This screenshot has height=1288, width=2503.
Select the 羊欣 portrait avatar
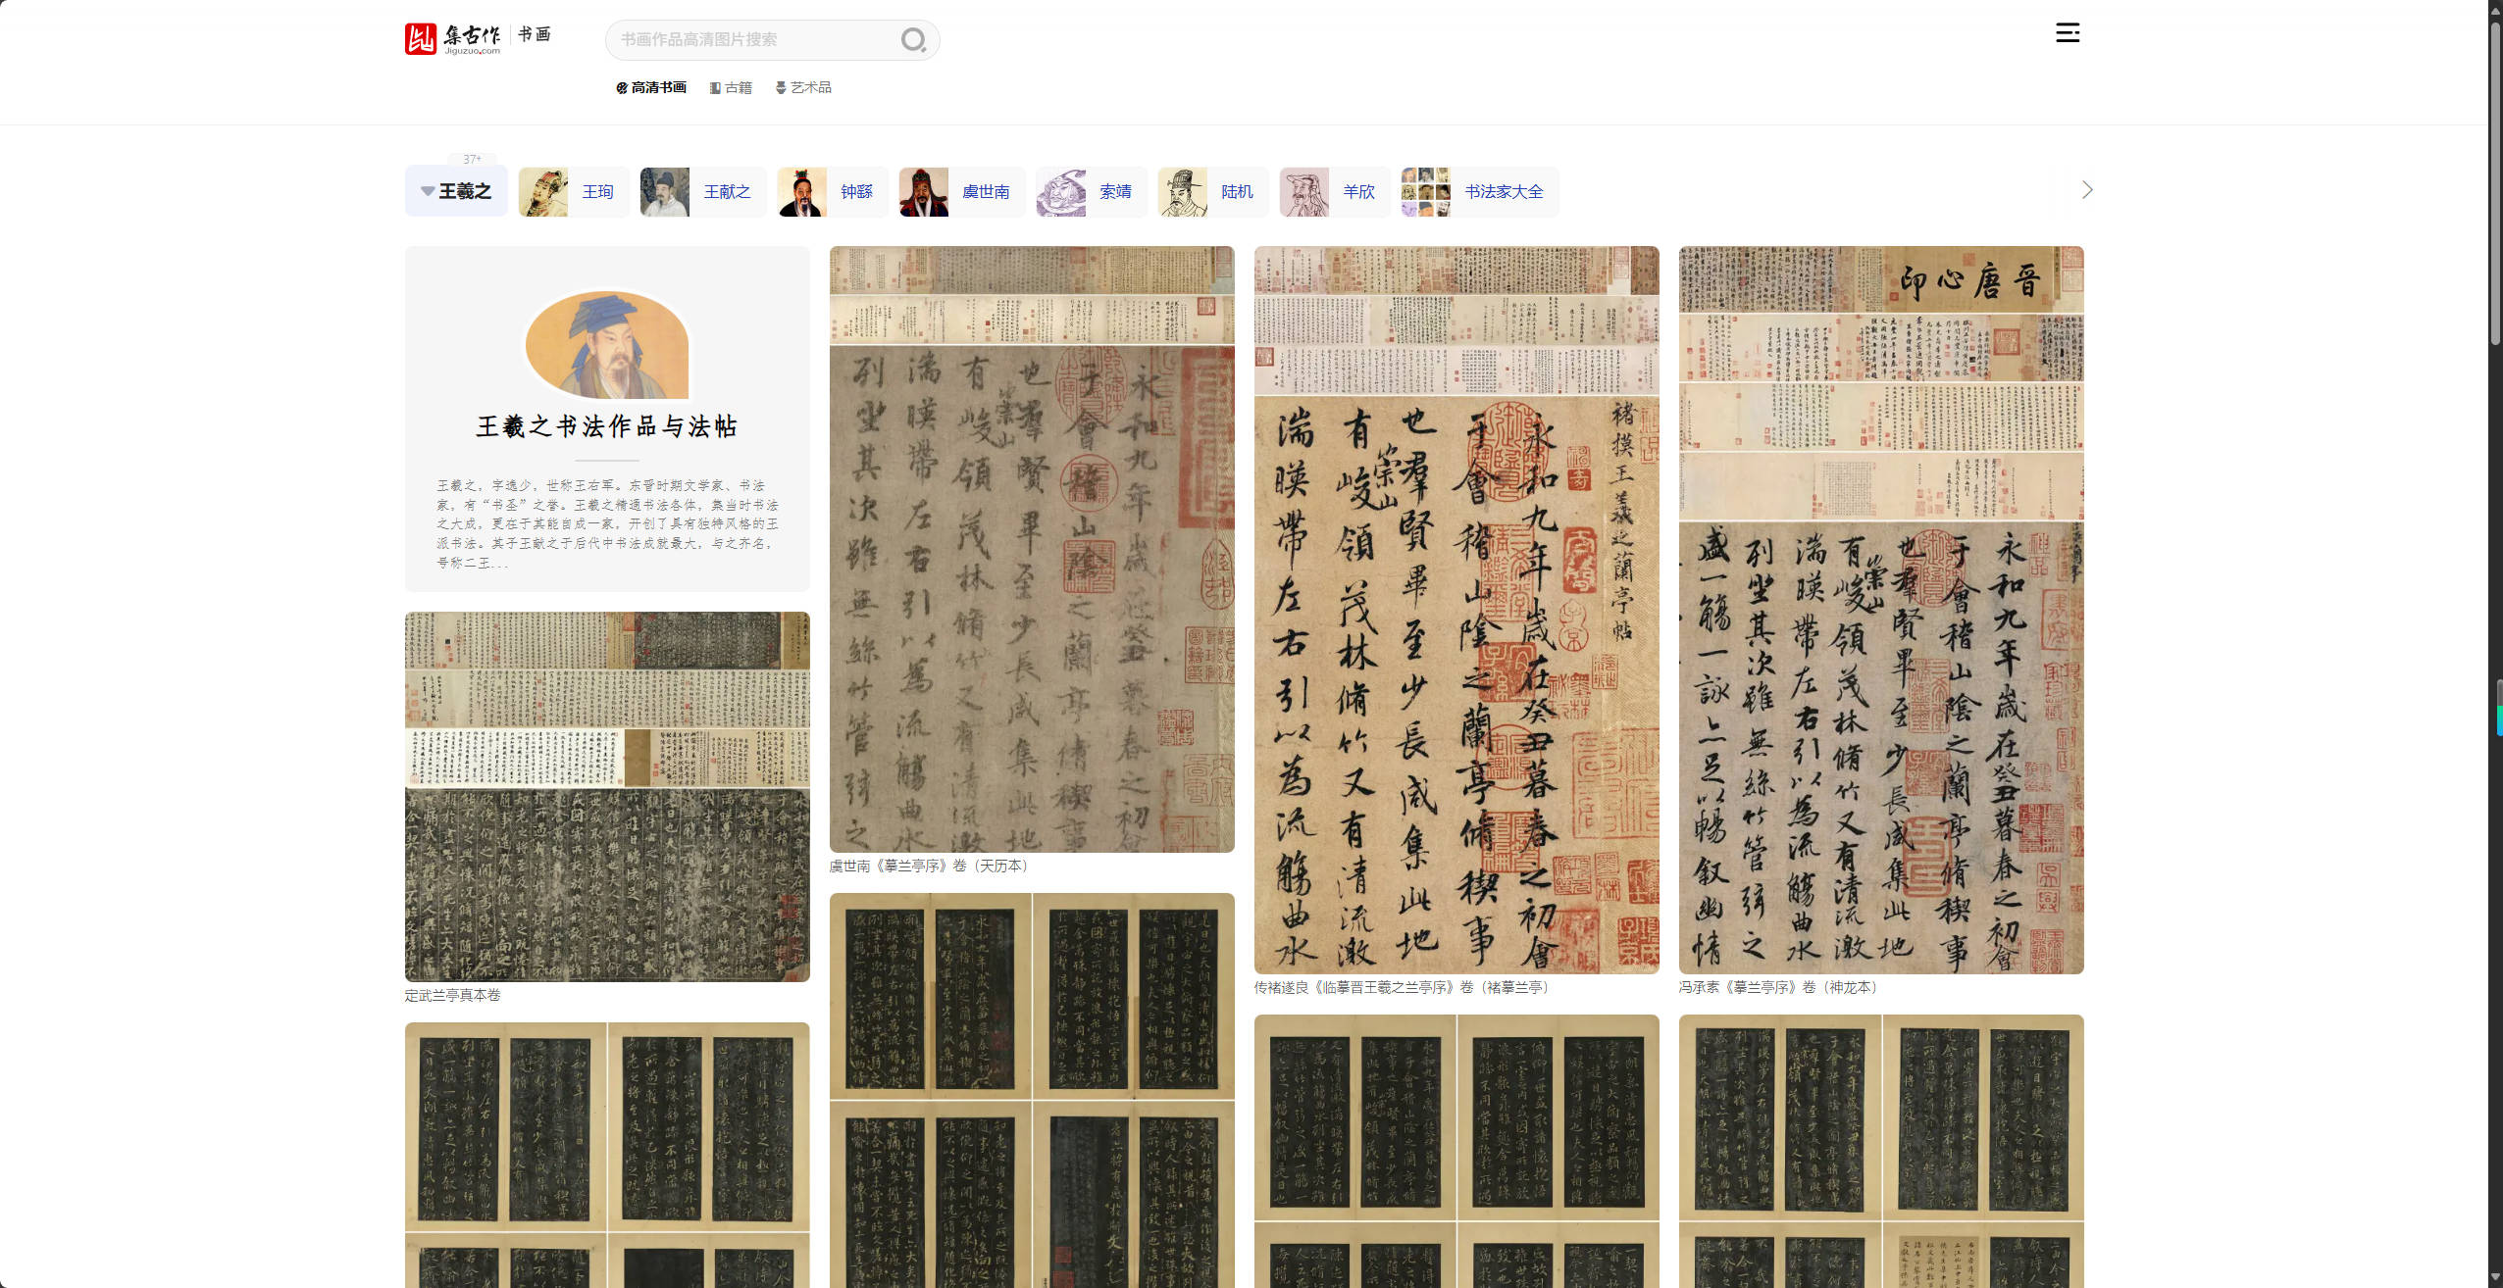point(1304,192)
